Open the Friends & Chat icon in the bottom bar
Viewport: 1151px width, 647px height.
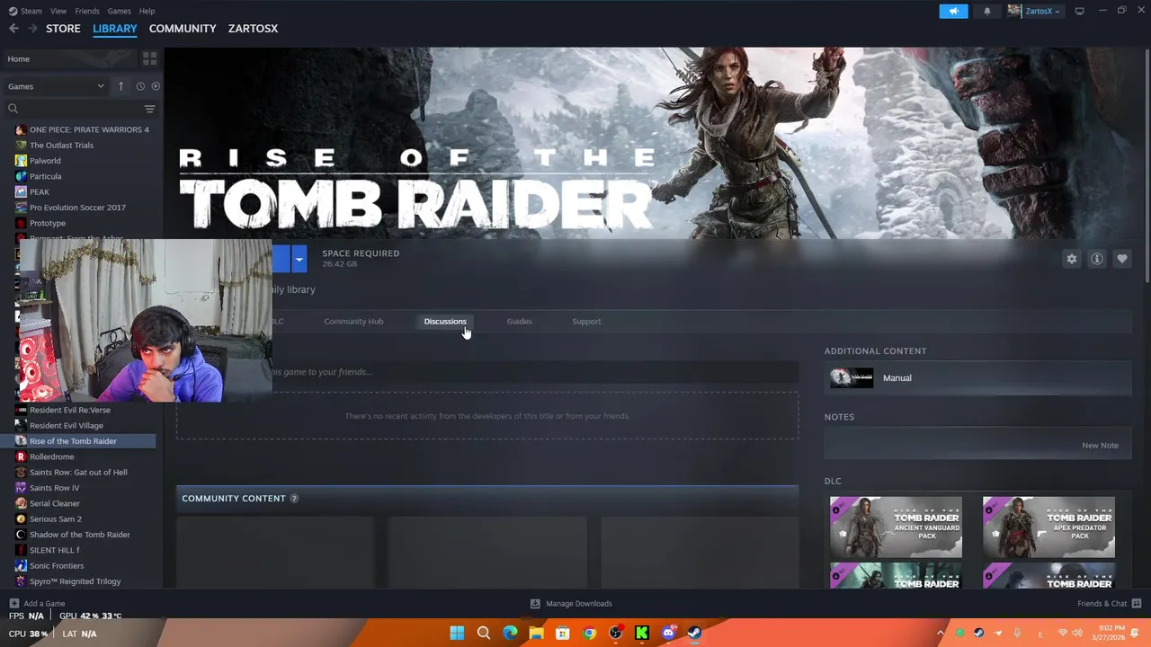(x=1137, y=603)
